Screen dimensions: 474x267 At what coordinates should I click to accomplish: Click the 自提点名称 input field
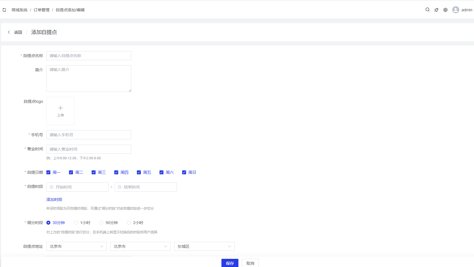coord(89,56)
